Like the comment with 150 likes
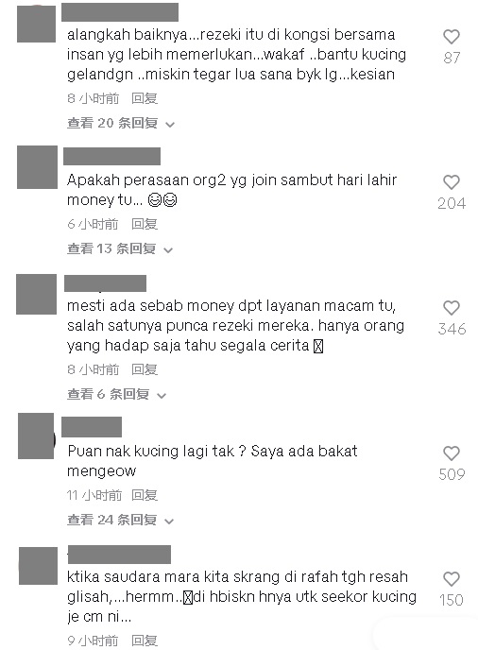Screen dimensions: 478x650 (x=452, y=579)
